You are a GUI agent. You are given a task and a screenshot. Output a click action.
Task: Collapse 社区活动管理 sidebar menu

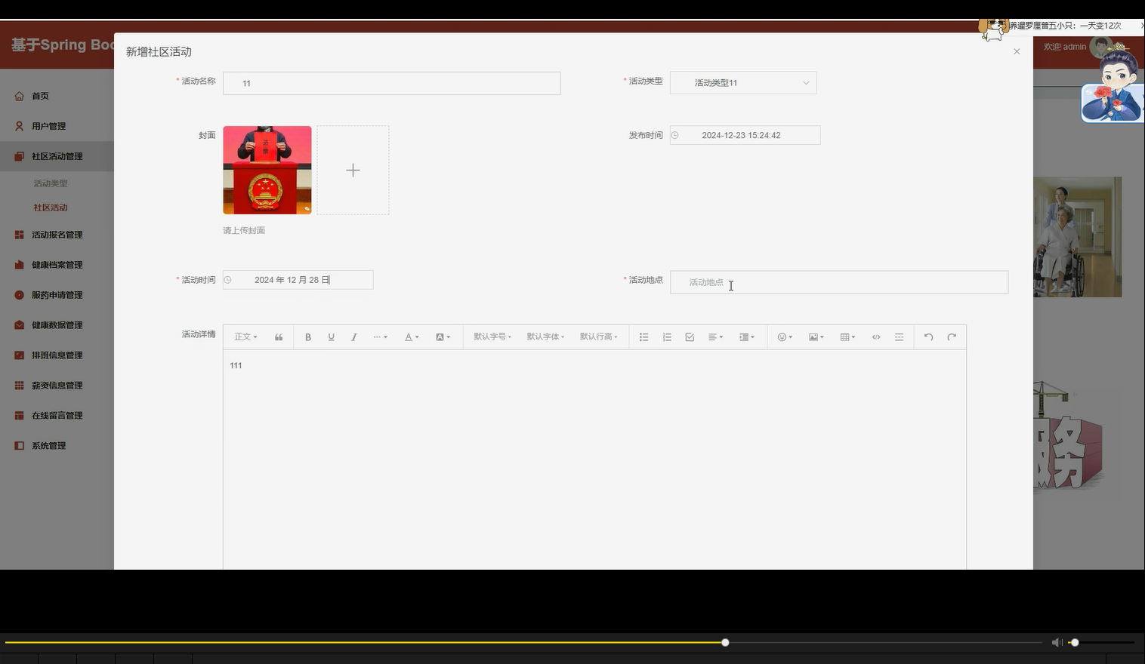click(57, 156)
